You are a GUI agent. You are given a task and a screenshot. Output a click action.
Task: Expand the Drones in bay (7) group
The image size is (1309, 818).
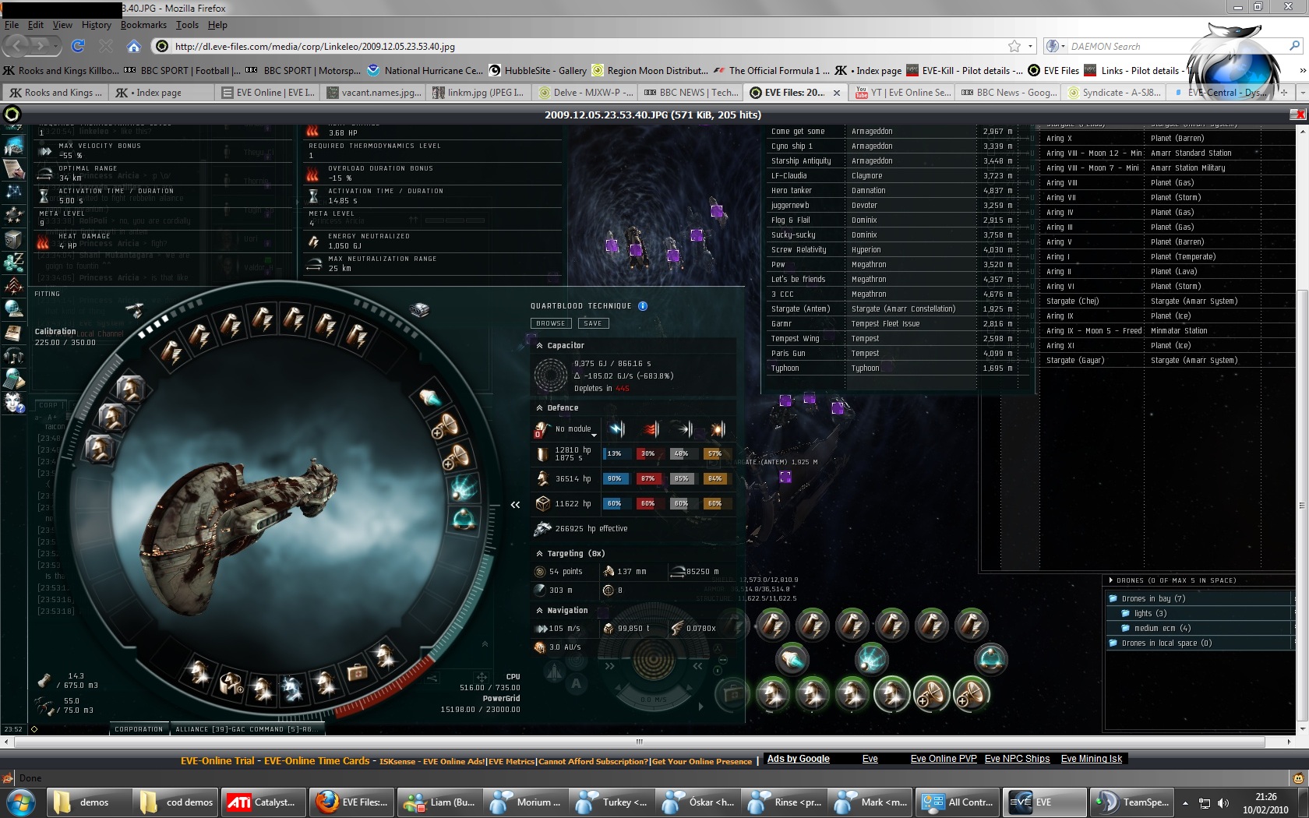[1113, 598]
